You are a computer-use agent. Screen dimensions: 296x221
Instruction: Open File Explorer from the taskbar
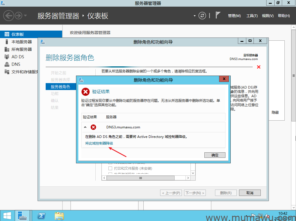(59, 216)
